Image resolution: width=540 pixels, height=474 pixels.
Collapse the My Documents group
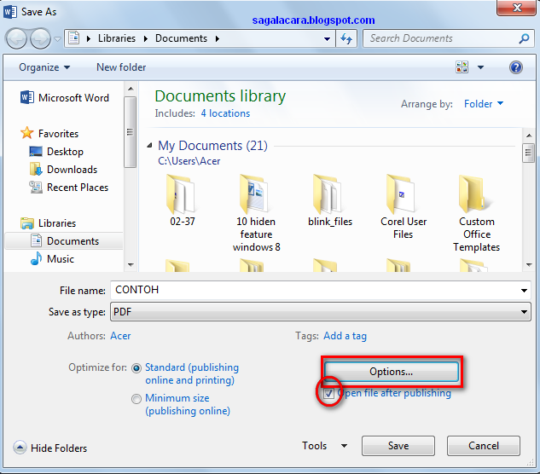[x=149, y=146]
